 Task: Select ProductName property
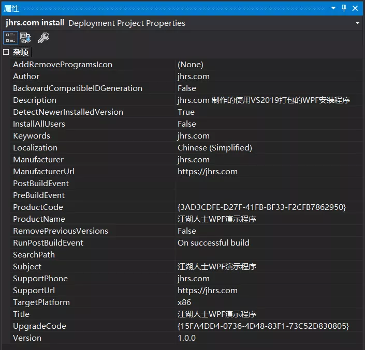(x=39, y=219)
